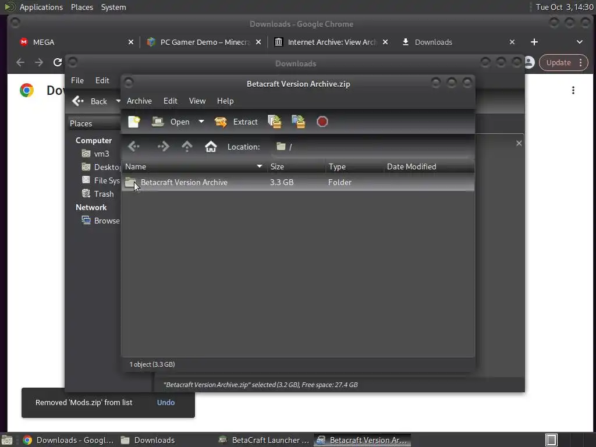596x447 pixels.
Task: Create a new archive via toolbar icon
Action: [x=134, y=122]
